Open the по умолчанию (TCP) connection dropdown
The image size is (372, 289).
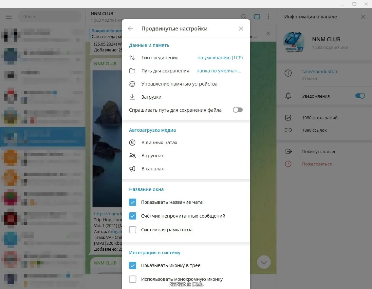220,58
